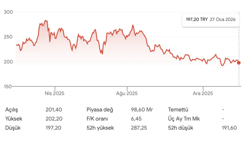Click the Düşük label
This screenshot has height=146, width=244.
click(x=13, y=128)
